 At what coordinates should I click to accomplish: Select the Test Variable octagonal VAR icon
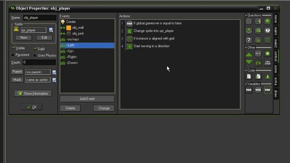point(258,90)
